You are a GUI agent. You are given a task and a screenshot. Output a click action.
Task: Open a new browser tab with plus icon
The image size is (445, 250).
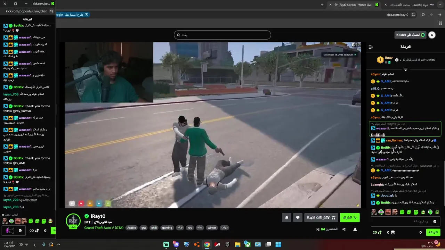tap(322, 5)
